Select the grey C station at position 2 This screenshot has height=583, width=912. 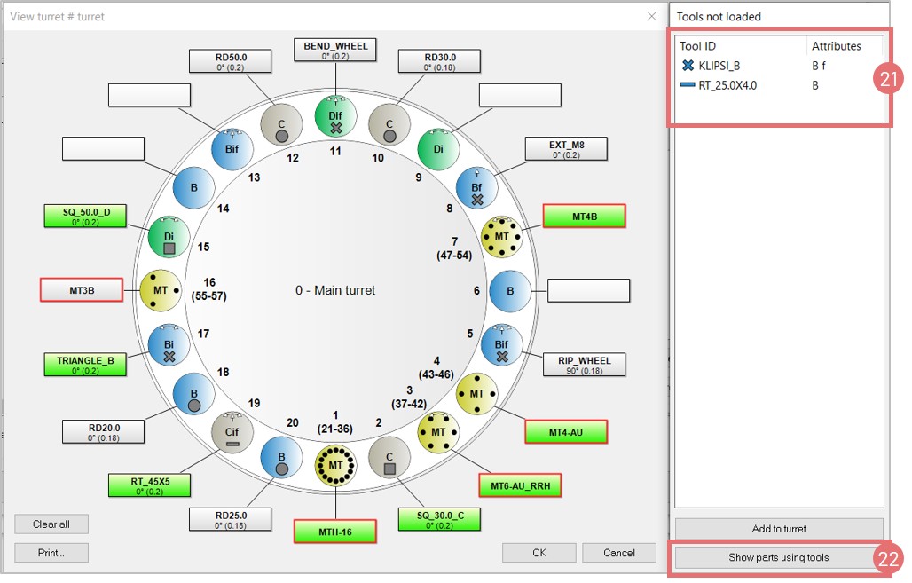(388, 457)
